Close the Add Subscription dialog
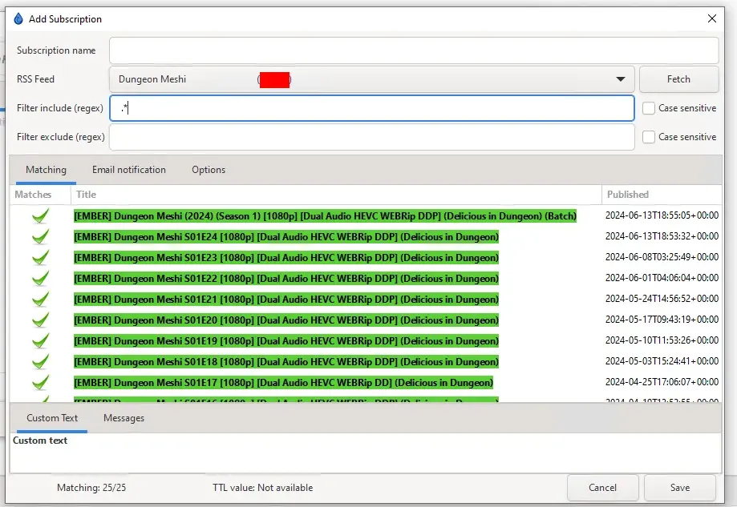The width and height of the screenshot is (737, 507). [x=712, y=18]
